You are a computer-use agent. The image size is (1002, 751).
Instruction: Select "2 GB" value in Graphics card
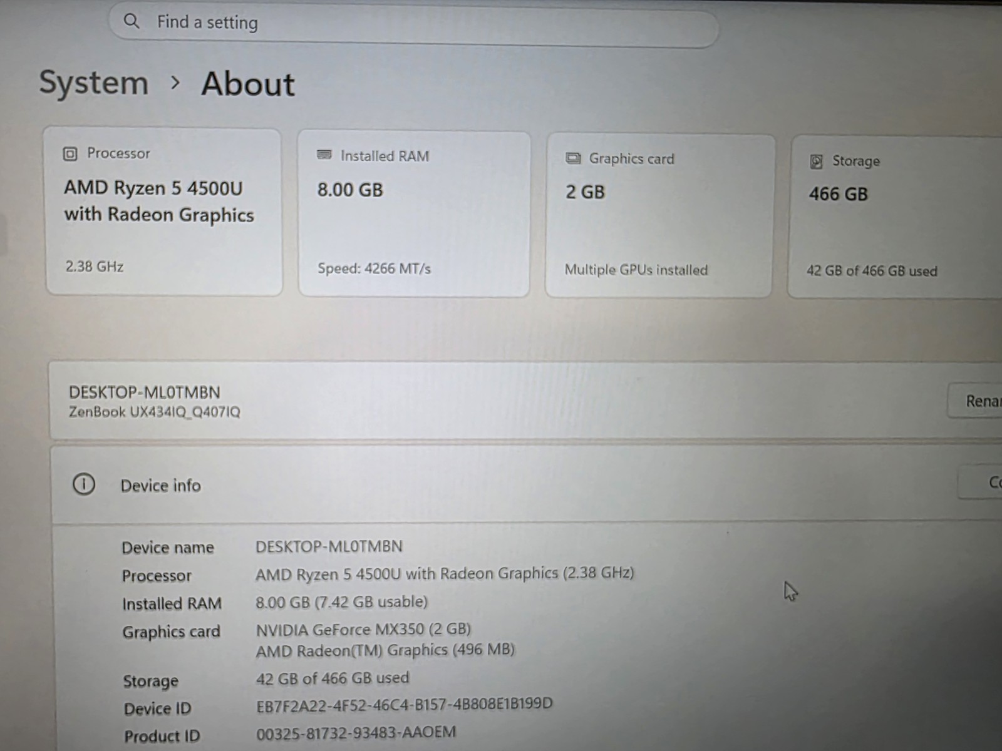coord(585,192)
